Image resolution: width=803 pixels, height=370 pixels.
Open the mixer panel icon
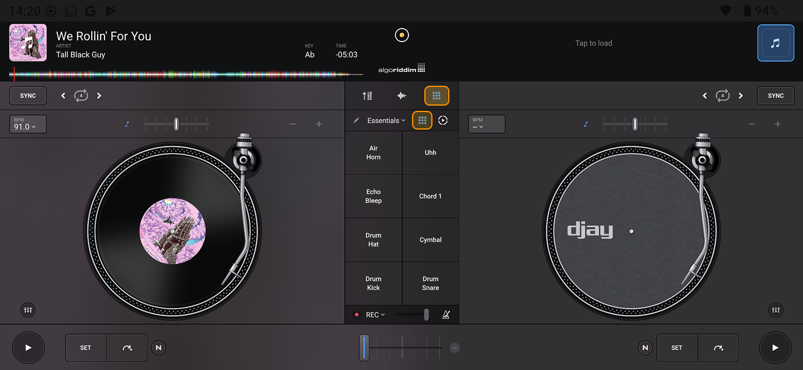coord(367,95)
